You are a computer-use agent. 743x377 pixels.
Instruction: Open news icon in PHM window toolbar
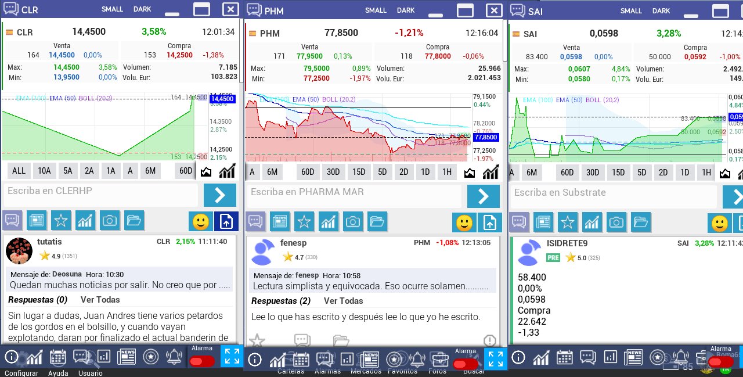280,222
